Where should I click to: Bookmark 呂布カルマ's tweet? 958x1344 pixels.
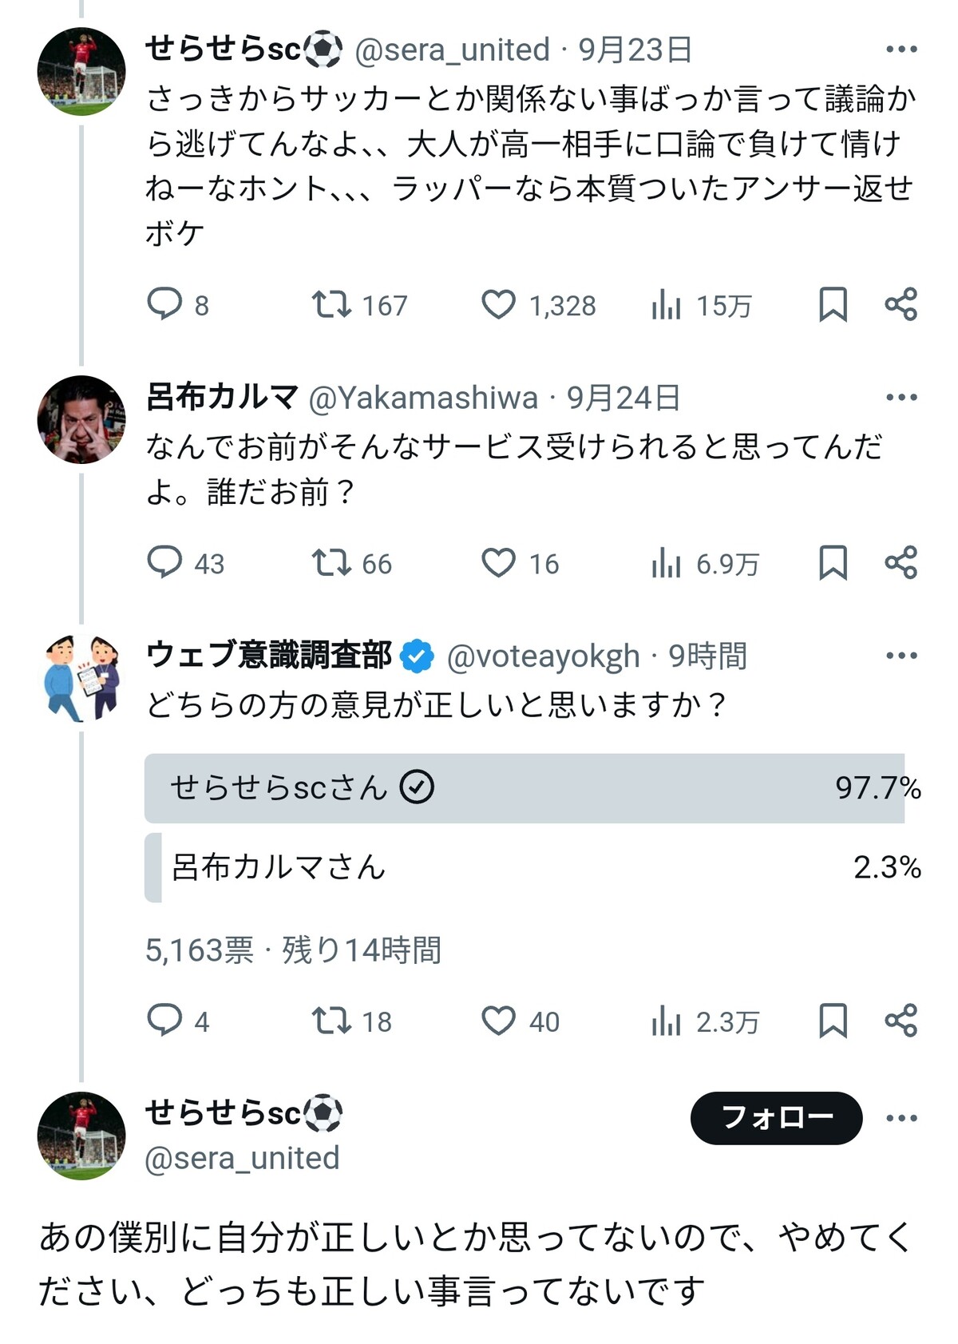[x=833, y=563]
